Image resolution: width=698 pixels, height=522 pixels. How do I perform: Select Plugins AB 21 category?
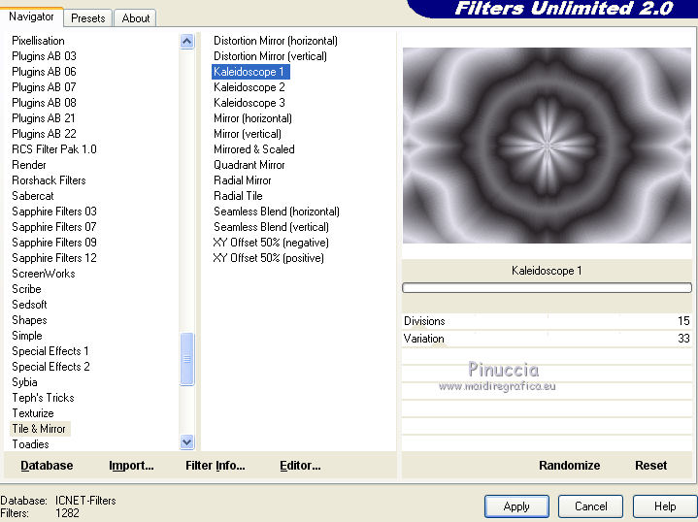[x=44, y=118]
